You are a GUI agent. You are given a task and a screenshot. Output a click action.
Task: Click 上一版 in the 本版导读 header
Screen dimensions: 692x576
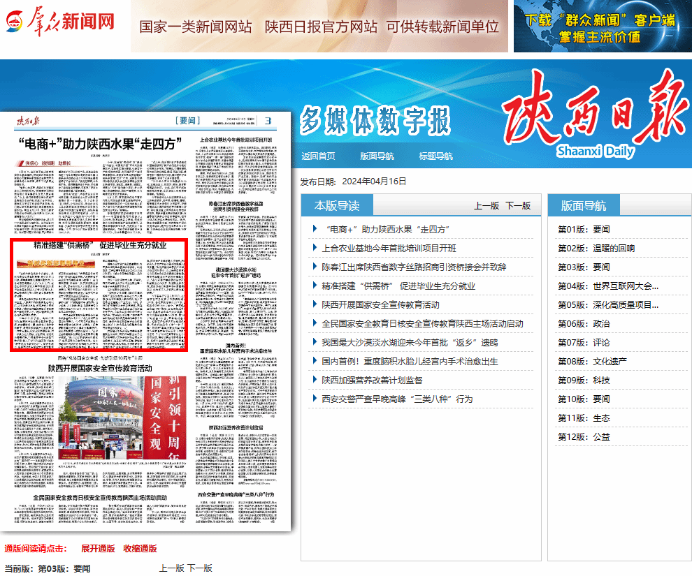point(486,206)
